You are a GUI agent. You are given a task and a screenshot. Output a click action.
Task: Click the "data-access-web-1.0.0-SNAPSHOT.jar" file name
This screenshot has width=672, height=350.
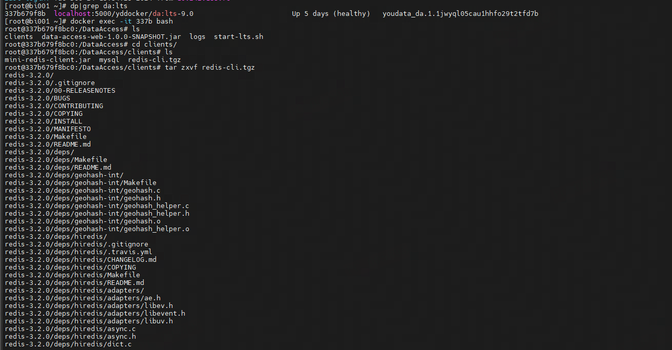tap(111, 37)
